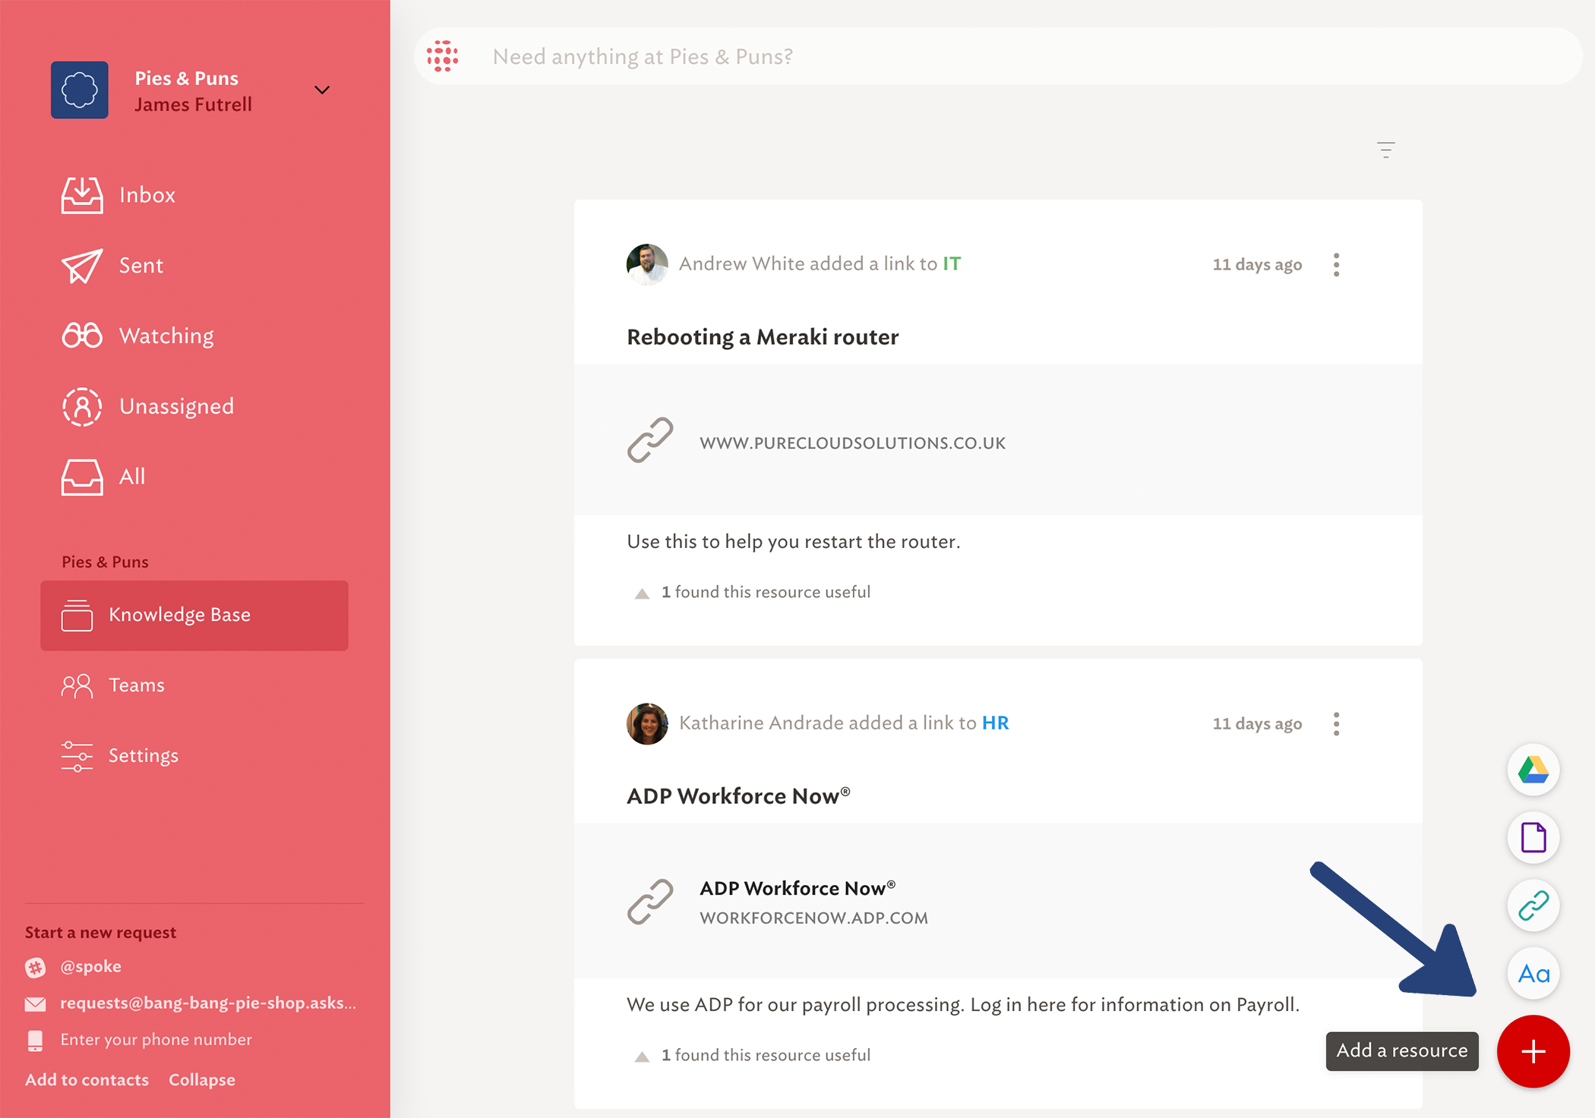Add a link resource with the green chain icon
The image size is (1595, 1118).
[1533, 905]
